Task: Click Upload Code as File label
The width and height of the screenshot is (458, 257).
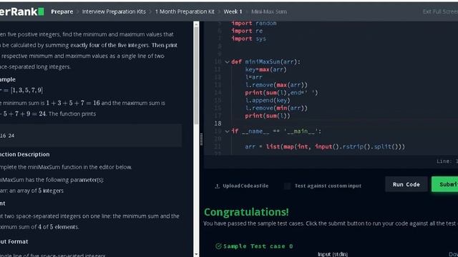Action: click(245, 186)
